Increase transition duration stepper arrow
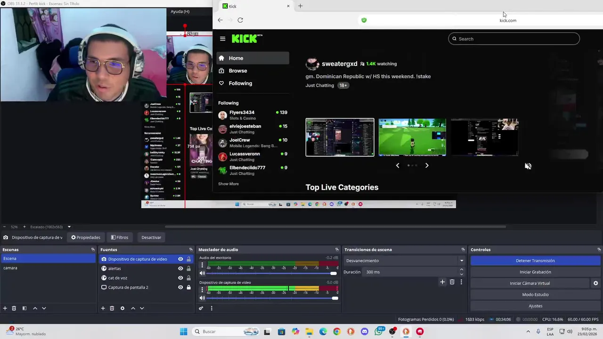This screenshot has height=339, width=603. (x=462, y=270)
